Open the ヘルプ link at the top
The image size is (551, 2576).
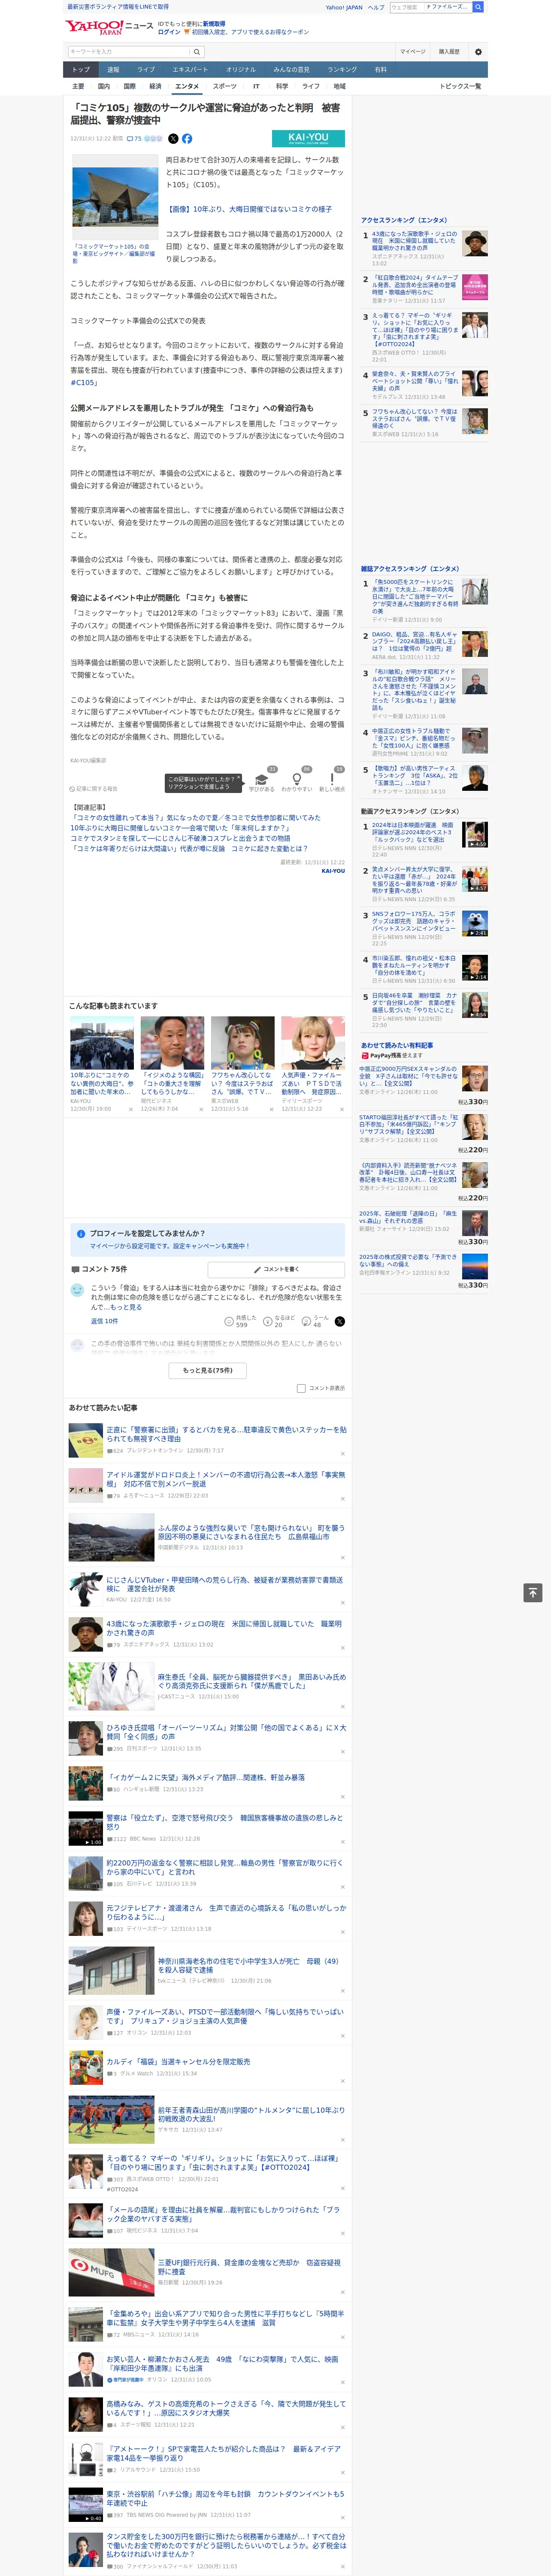coord(375,7)
